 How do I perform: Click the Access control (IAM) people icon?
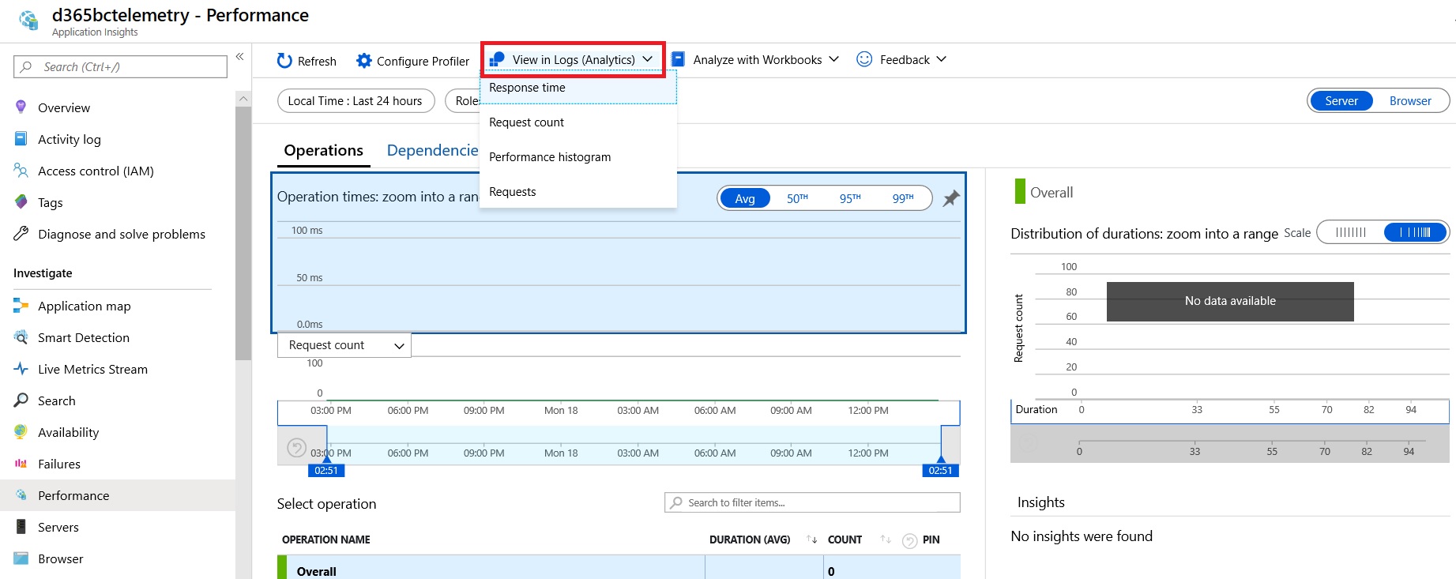21,171
